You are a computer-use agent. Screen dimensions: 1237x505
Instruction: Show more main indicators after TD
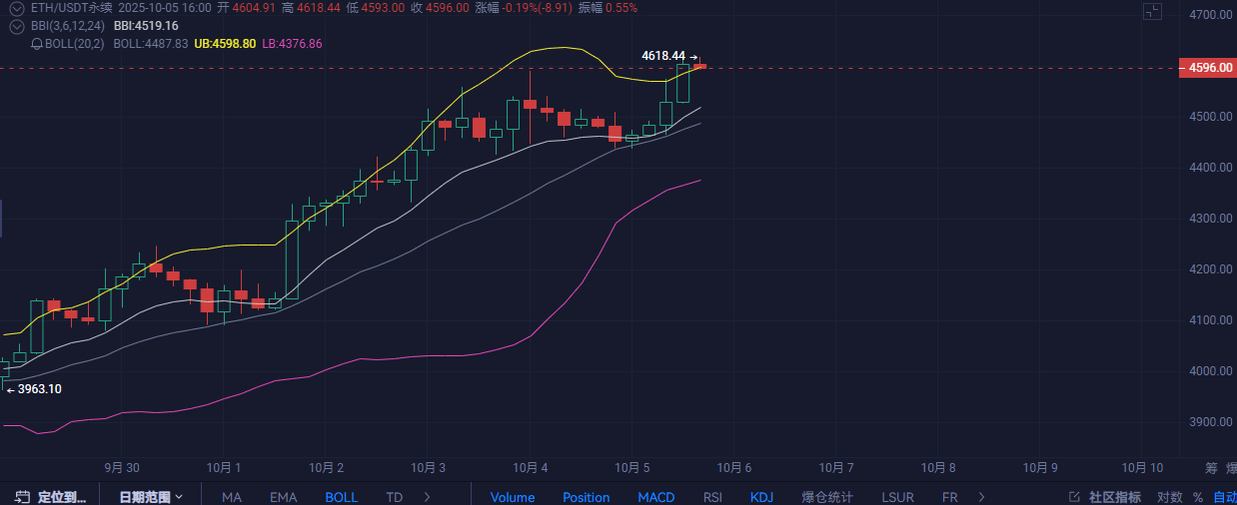click(x=428, y=496)
